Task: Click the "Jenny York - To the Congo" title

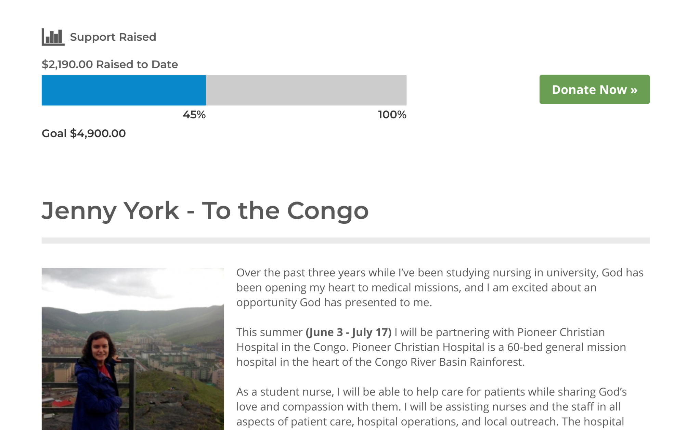Action: tap(205, 210)
